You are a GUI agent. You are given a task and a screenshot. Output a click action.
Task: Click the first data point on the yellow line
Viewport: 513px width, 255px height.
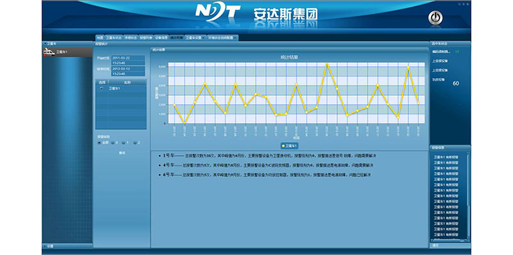tap(174, 105)
